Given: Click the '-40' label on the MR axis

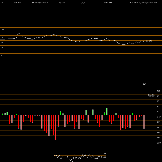Looking at the screenshot, I should point(158,127).
